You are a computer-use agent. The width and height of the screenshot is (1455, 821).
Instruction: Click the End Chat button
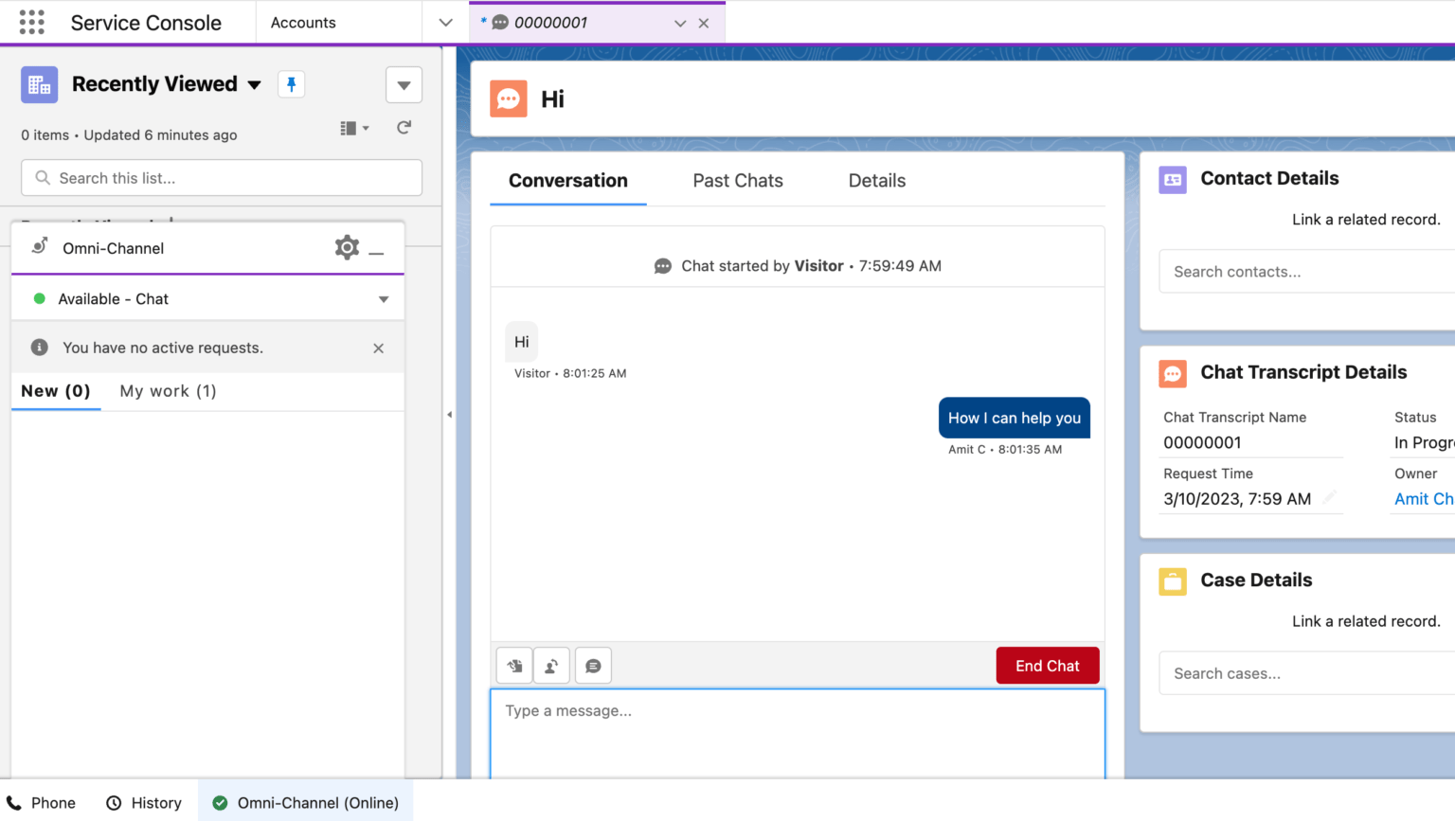(1047, 665)
